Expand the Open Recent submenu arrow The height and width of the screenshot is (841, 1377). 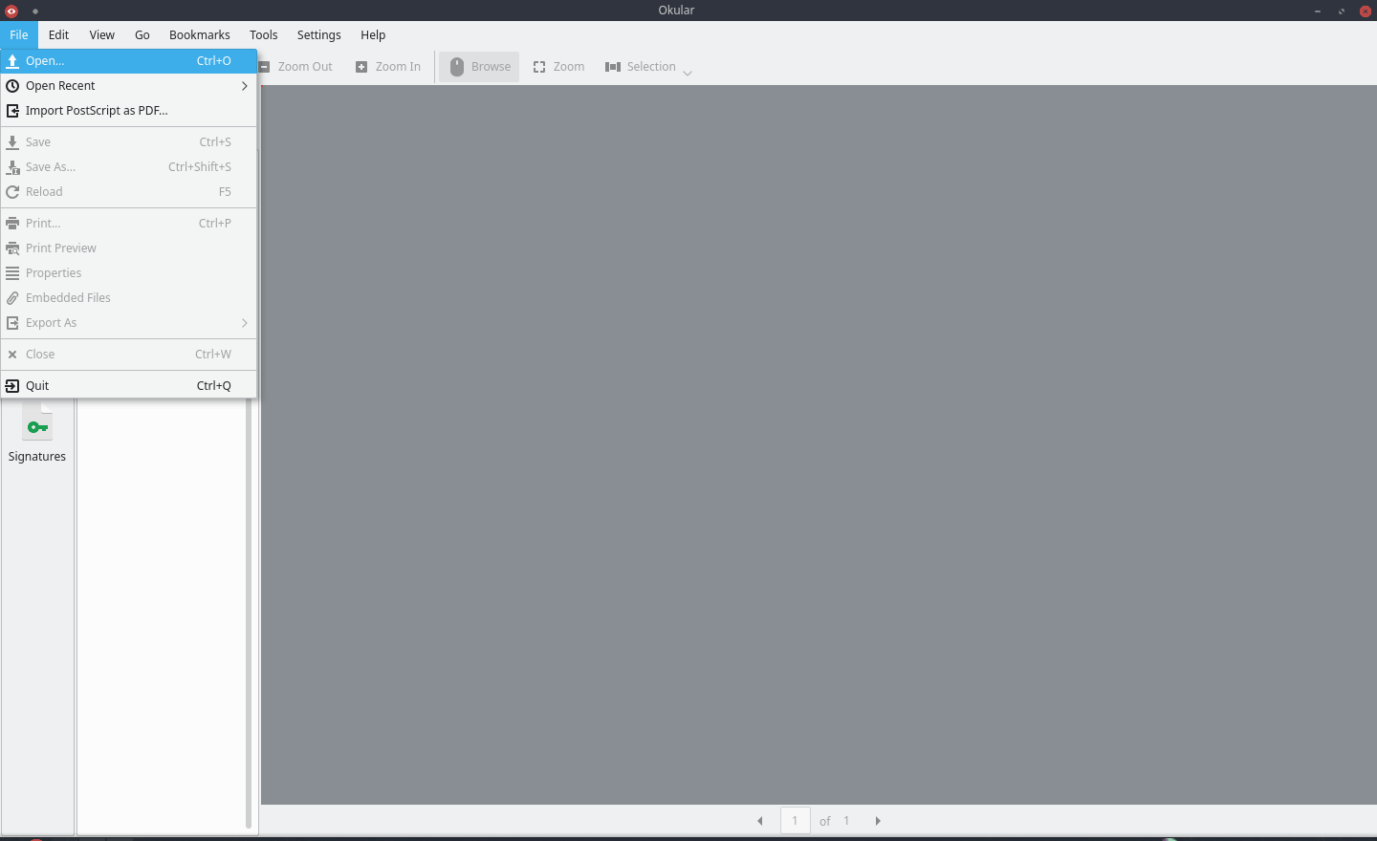coord(245,86)
